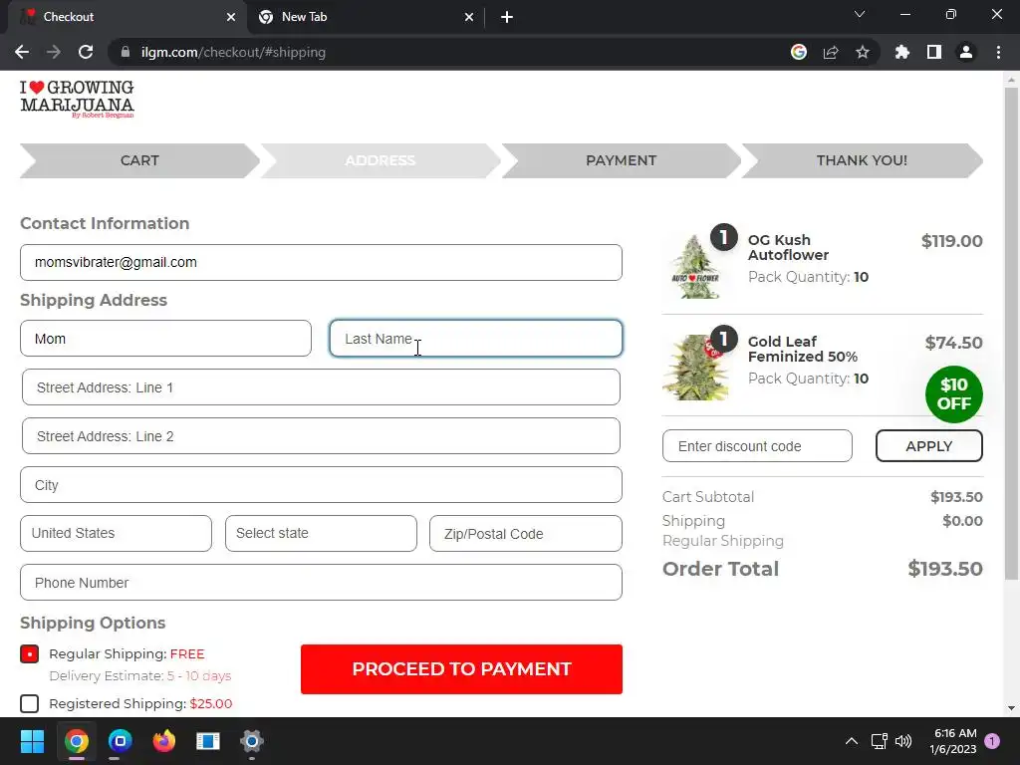Jump to the PAYMENT step
This screenshot has width=1020, height=765.
[x=621, y=160]
